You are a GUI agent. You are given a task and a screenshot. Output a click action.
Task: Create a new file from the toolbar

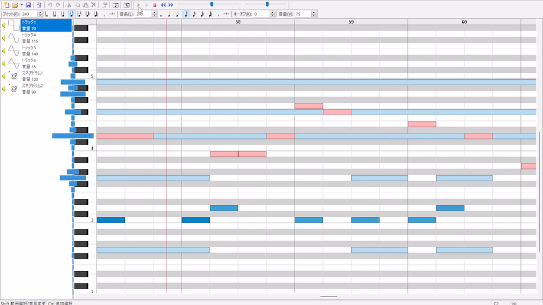[7, 5]
